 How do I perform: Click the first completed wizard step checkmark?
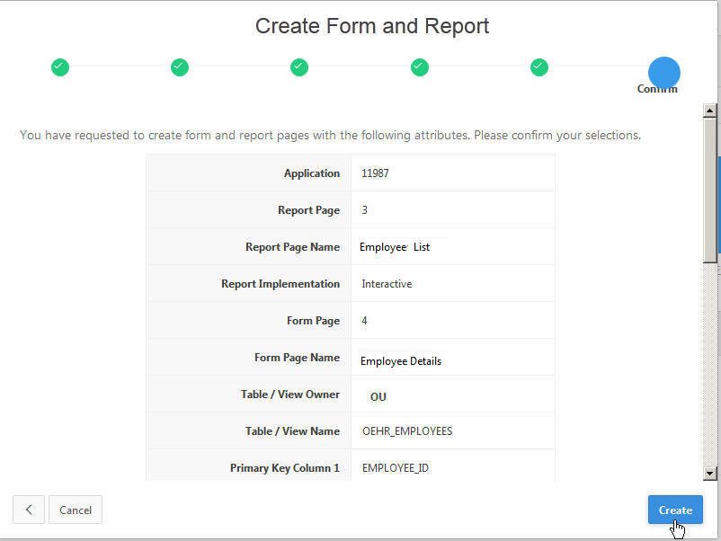point(59,67)
